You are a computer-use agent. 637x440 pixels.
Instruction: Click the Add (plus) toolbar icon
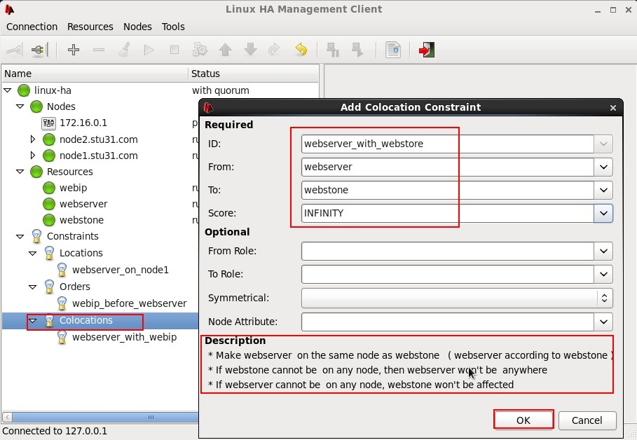(x=74, y=50)
